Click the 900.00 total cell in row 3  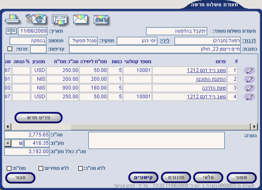coord(63,88)
